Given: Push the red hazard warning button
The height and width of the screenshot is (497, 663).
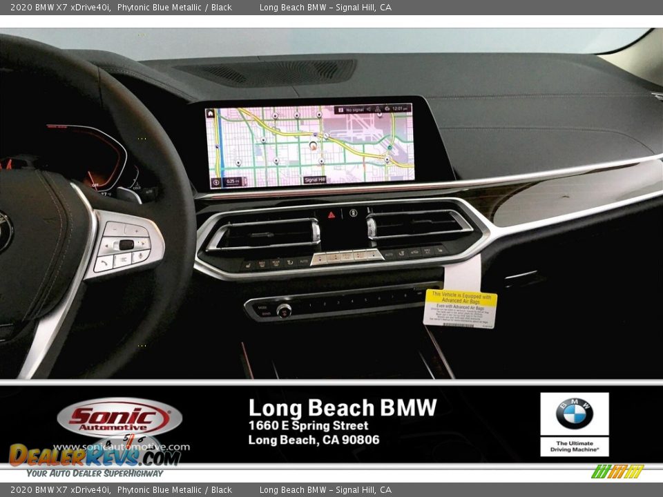Looking at the screenshot, I should [331, 215].
